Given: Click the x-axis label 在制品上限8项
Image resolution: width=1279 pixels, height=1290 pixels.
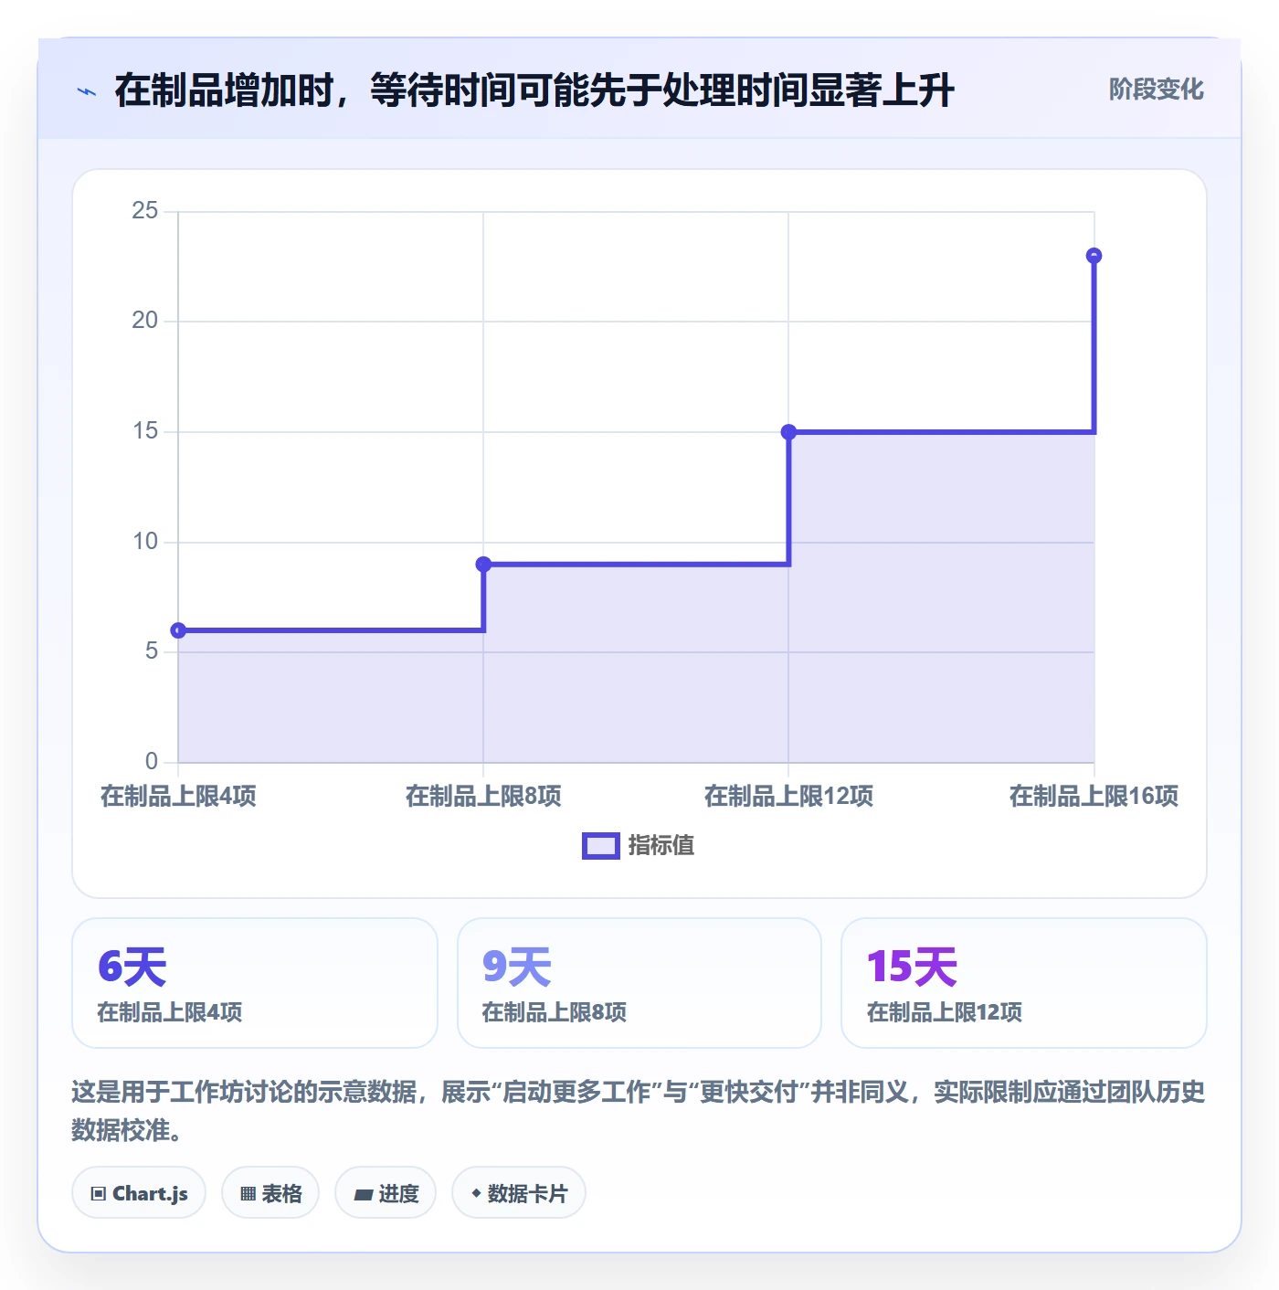Looking at the screenshot, I should pyautogui.click(x=483, y=796).
